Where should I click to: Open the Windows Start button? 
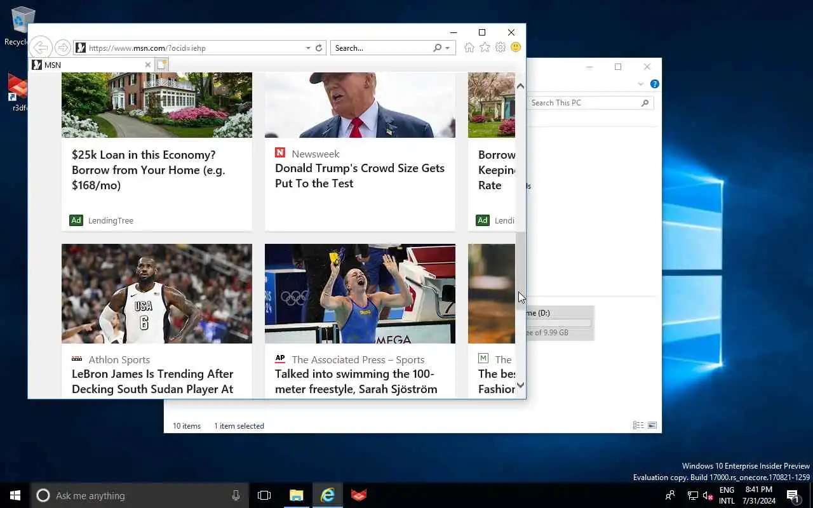click(15, 495)
